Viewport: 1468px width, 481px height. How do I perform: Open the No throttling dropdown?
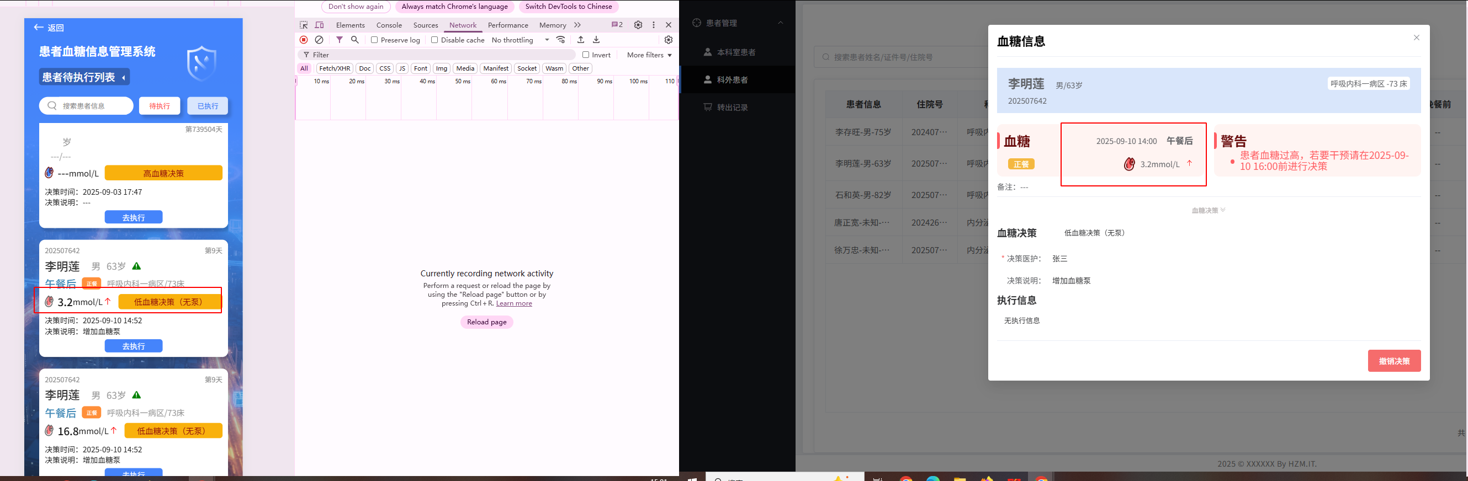point(520,40)
